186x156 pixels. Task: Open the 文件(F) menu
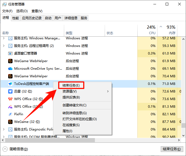click(7, 11)
